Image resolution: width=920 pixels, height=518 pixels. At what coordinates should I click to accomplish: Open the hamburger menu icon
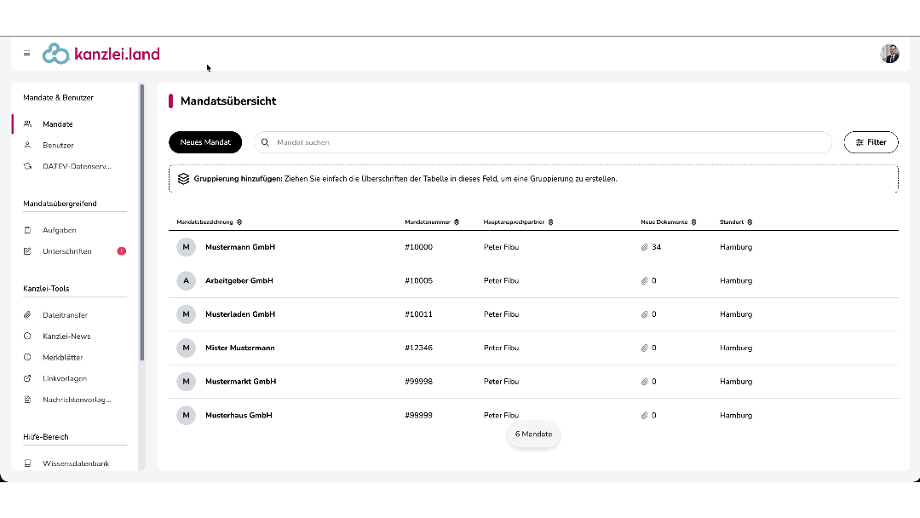pyautogui.click(x=26, y=54)
